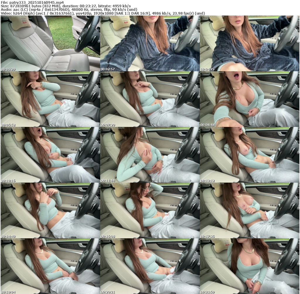The image size is (300, 294).
Task: Click the 'Size: 872830961 bytes' info line
Action: pyautogui.click(x=66, y=6)
